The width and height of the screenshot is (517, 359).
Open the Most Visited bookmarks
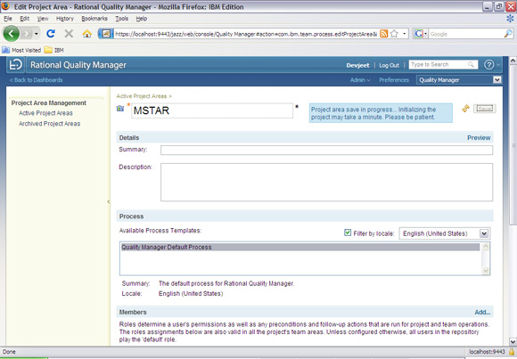tap(21, 50)
